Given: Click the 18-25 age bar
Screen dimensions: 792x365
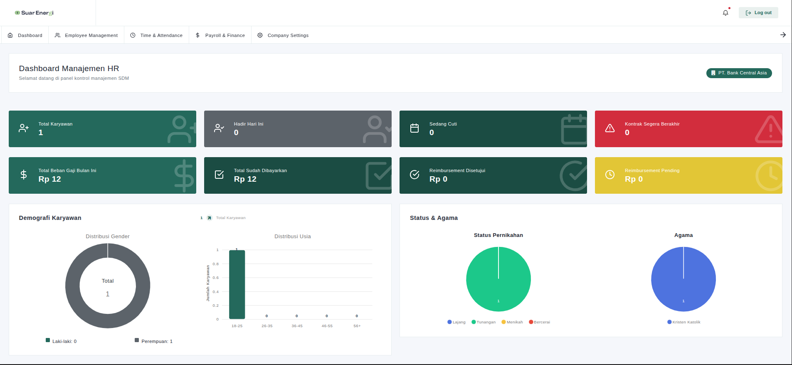Looking at the screenshot, I should (237, 284).
